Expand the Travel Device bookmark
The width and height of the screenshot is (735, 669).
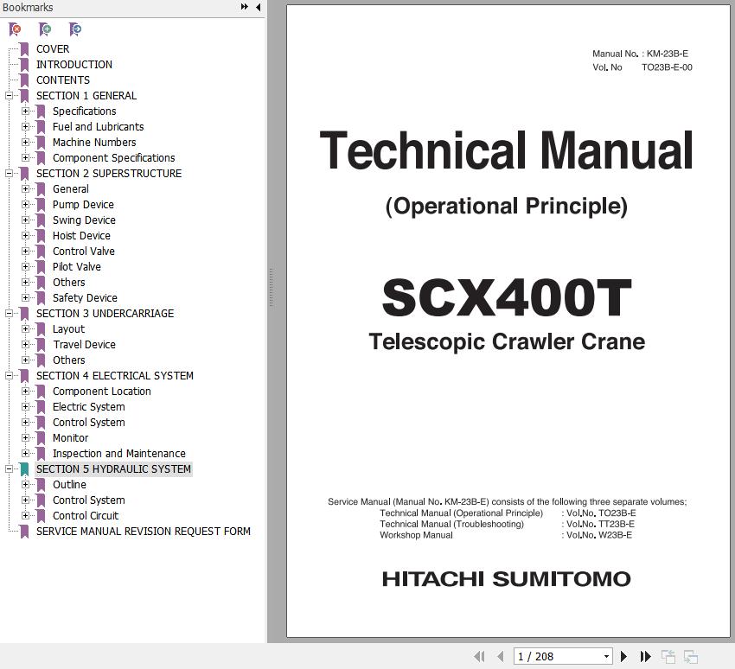[x=25, y=344]
